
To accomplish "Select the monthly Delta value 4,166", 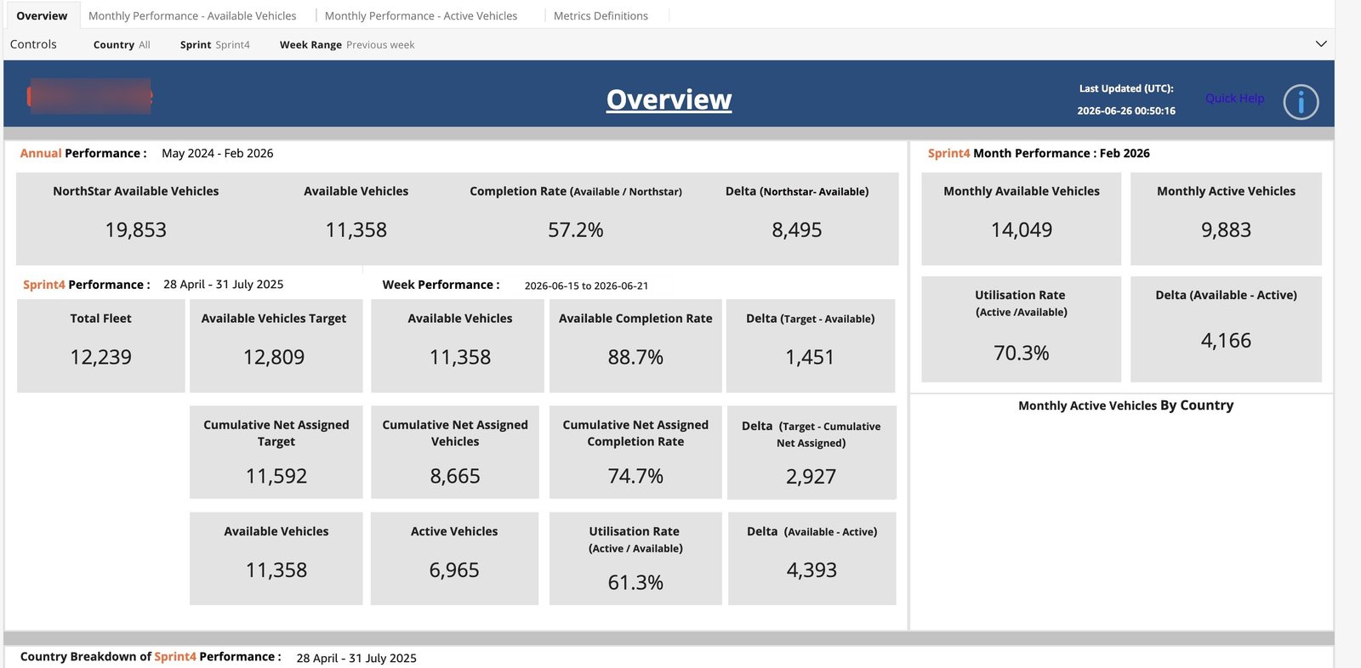I will tap(1226, 341).
